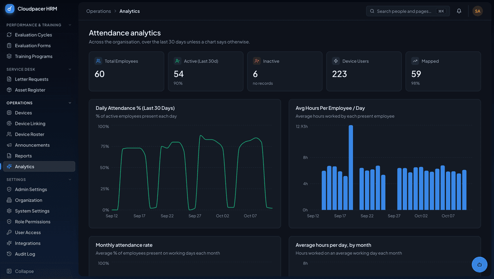Click the Evaluation Cycles refresh icon
Image resolution: width=494 pixels, height=279 pixels.
[x=9, y=35]
